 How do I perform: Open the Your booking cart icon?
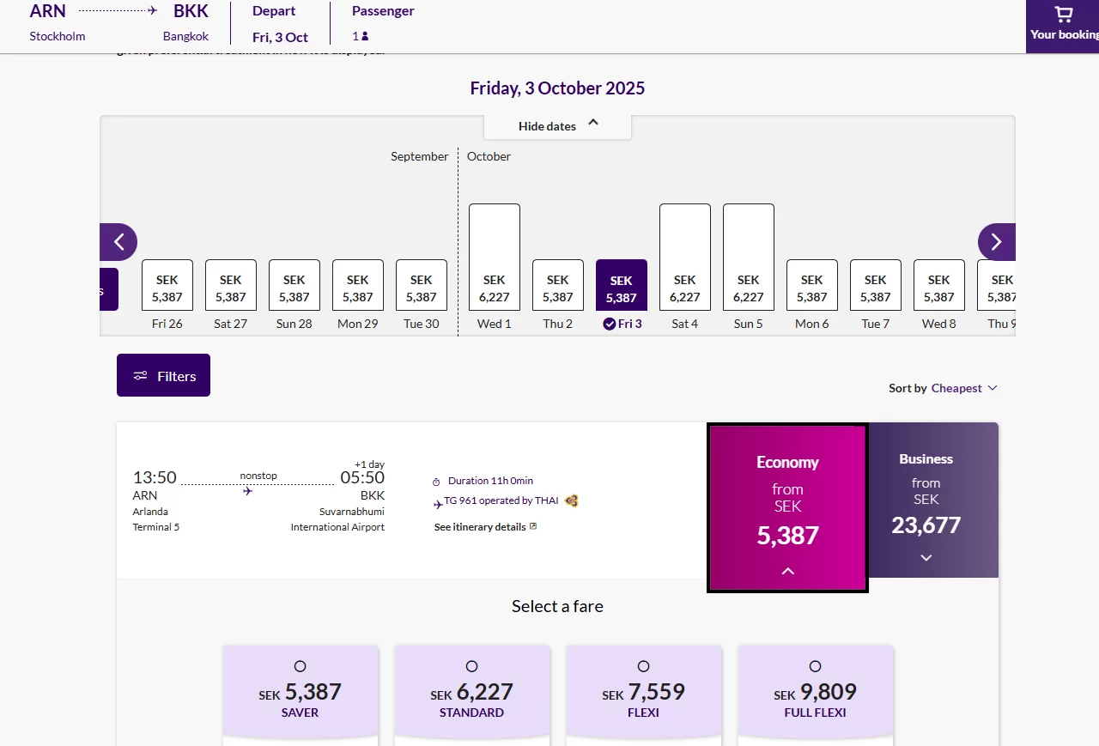(1063, 15)
